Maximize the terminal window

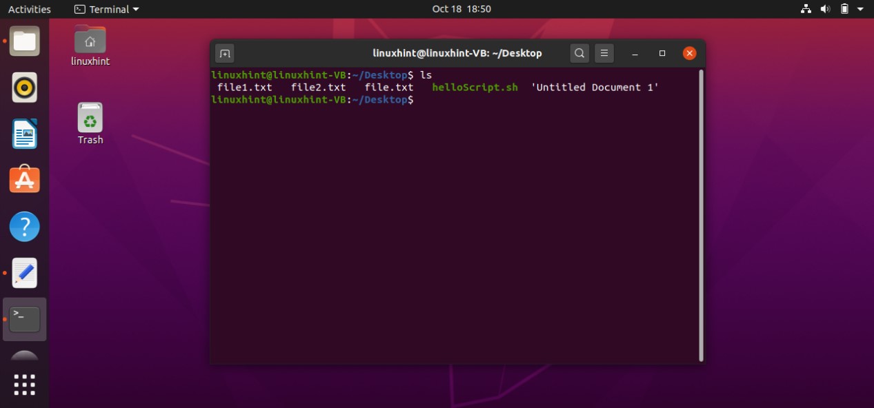(x=662, y=53)
